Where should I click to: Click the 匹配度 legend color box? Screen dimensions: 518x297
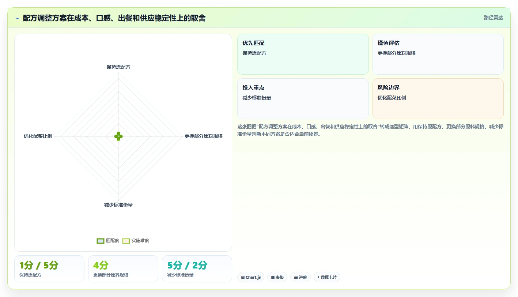(101, 241)
